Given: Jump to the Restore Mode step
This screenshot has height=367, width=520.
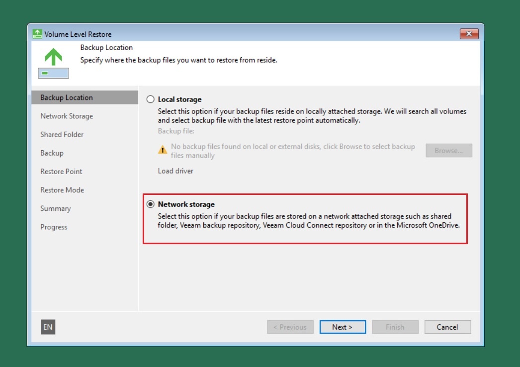Looking at the screenshot, I should 62,190.
